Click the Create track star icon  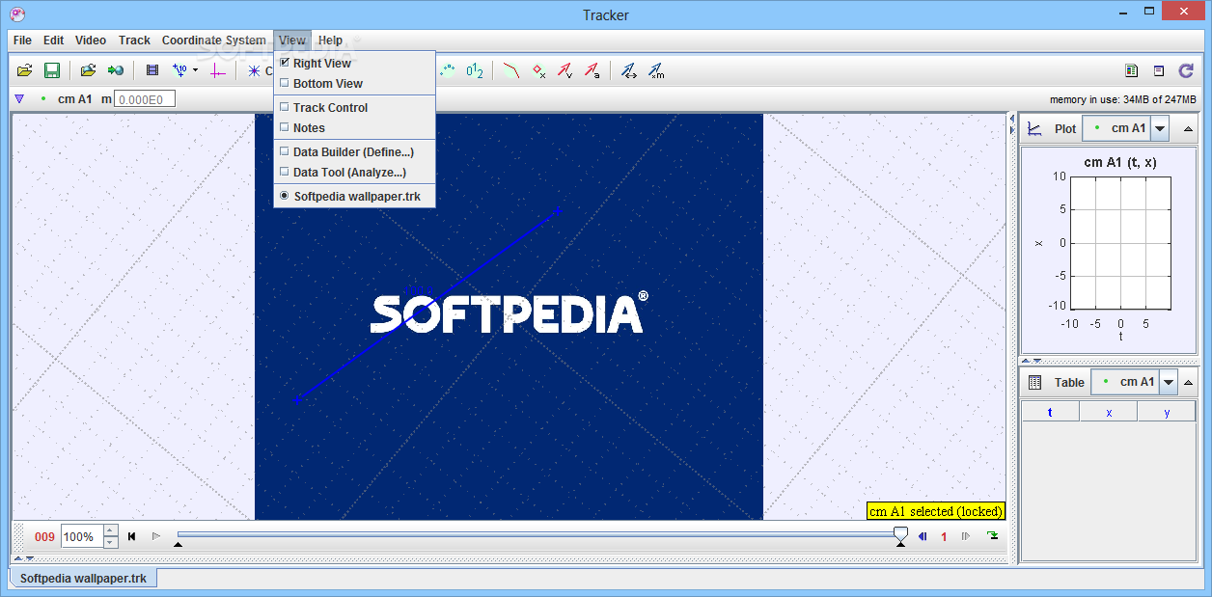(255, 70)
